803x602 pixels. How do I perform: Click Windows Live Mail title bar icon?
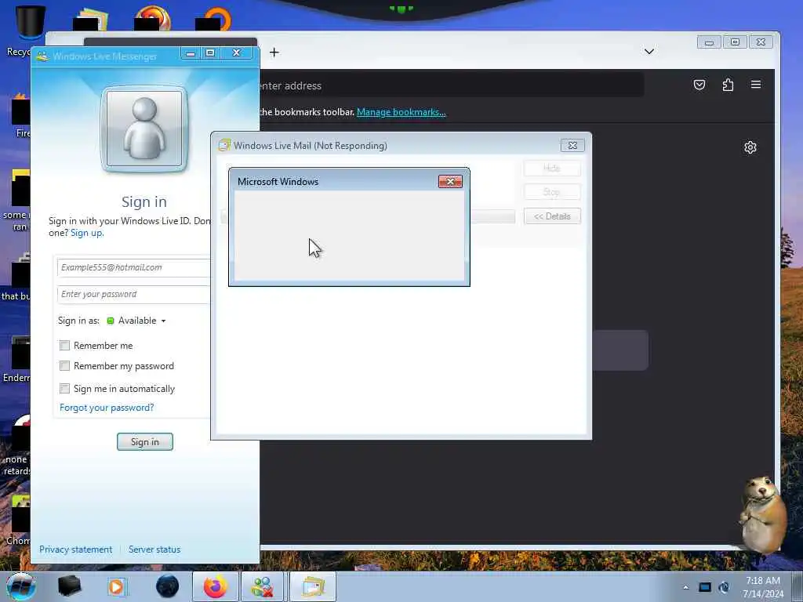coord(223,145)
